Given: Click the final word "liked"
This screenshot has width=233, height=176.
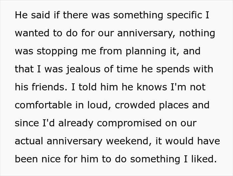Looking at the screenshot, I should [x=203, y=159].
